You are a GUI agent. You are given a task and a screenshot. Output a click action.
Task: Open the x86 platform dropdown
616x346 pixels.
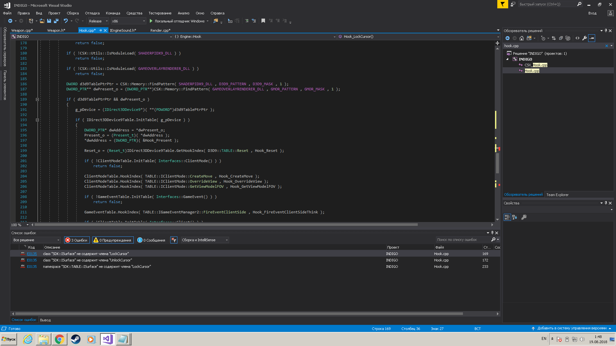[x=128, y=21]
